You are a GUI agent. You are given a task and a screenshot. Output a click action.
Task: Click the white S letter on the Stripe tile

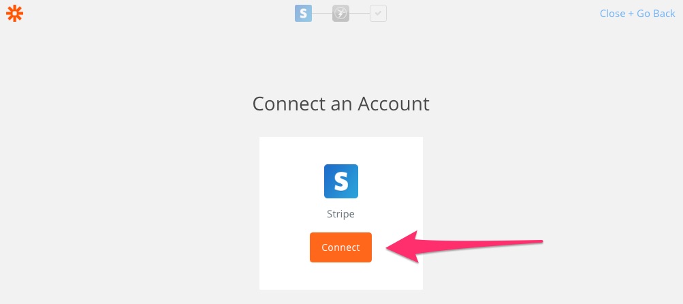pyautogui.click(x=341, y=181)
